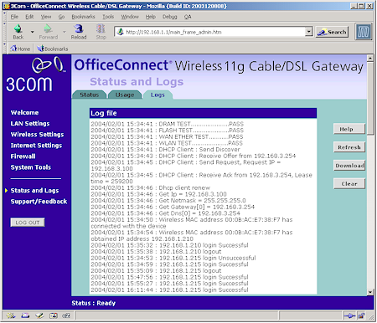Reload the page with the Reload icon
377x323 pixels.
79,32
